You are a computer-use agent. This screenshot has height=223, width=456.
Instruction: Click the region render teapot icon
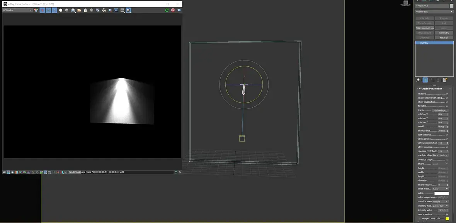tap(110, 10)
